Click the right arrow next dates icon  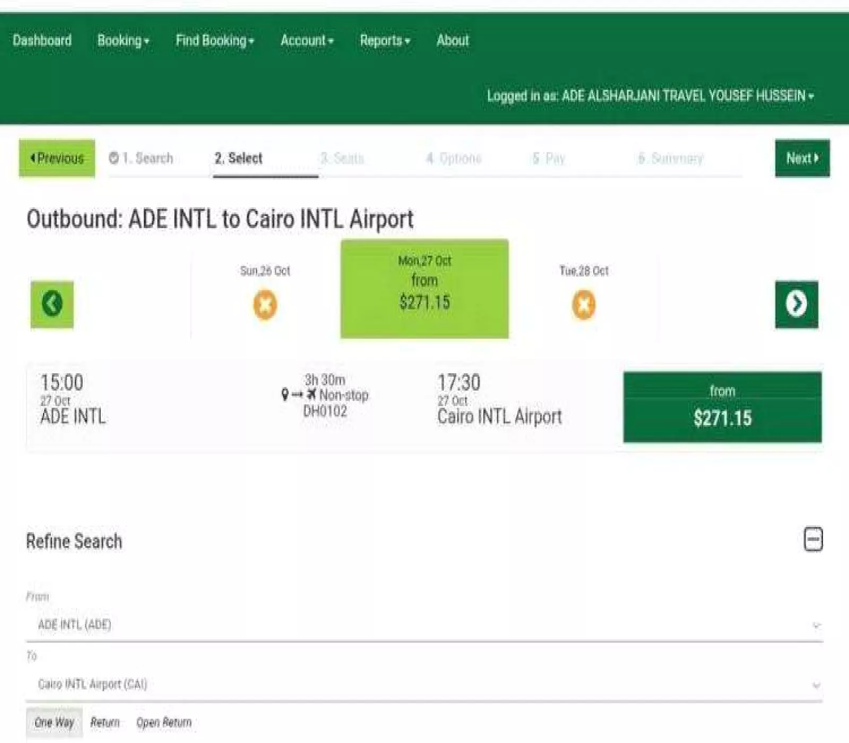tap(796, 304)
